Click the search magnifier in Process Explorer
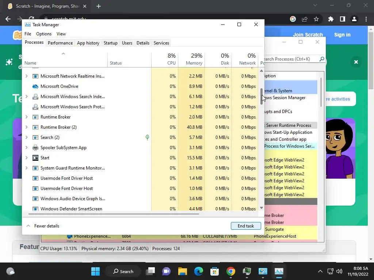Viewport: 374px width, 280px height. pyautogui.click(x=322, y=59)
